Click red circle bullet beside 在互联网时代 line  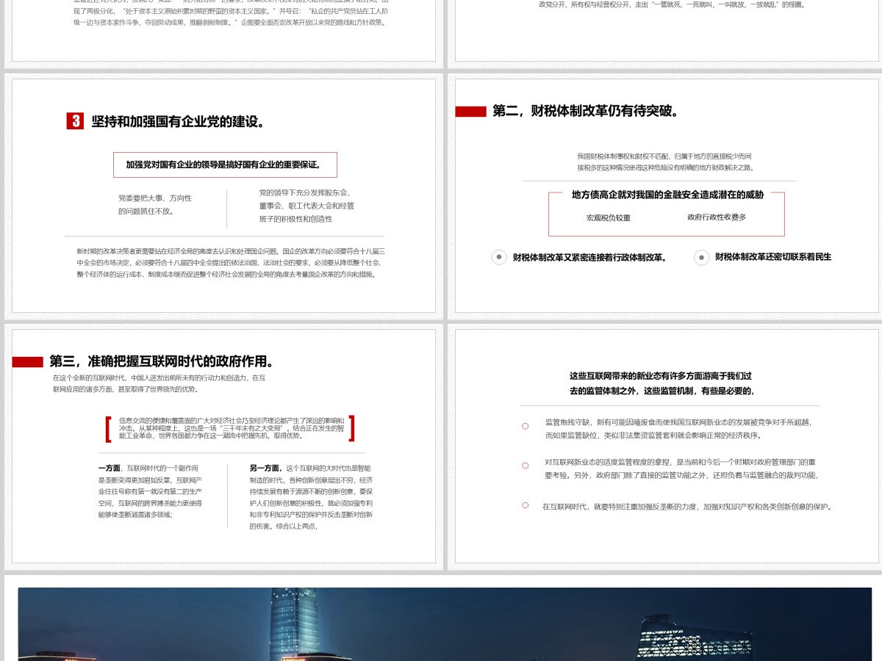[525, 505]
